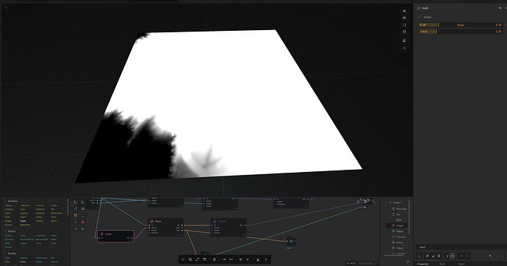Image resolution: width=507 pixels, height=266 pixels.
Task: Adjust the Falloff slider in Height properties
Action: click(460, 32)
